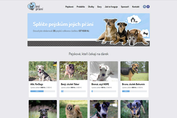
Task: Click Albi's dog photo thumbnail
Action: 43,71
